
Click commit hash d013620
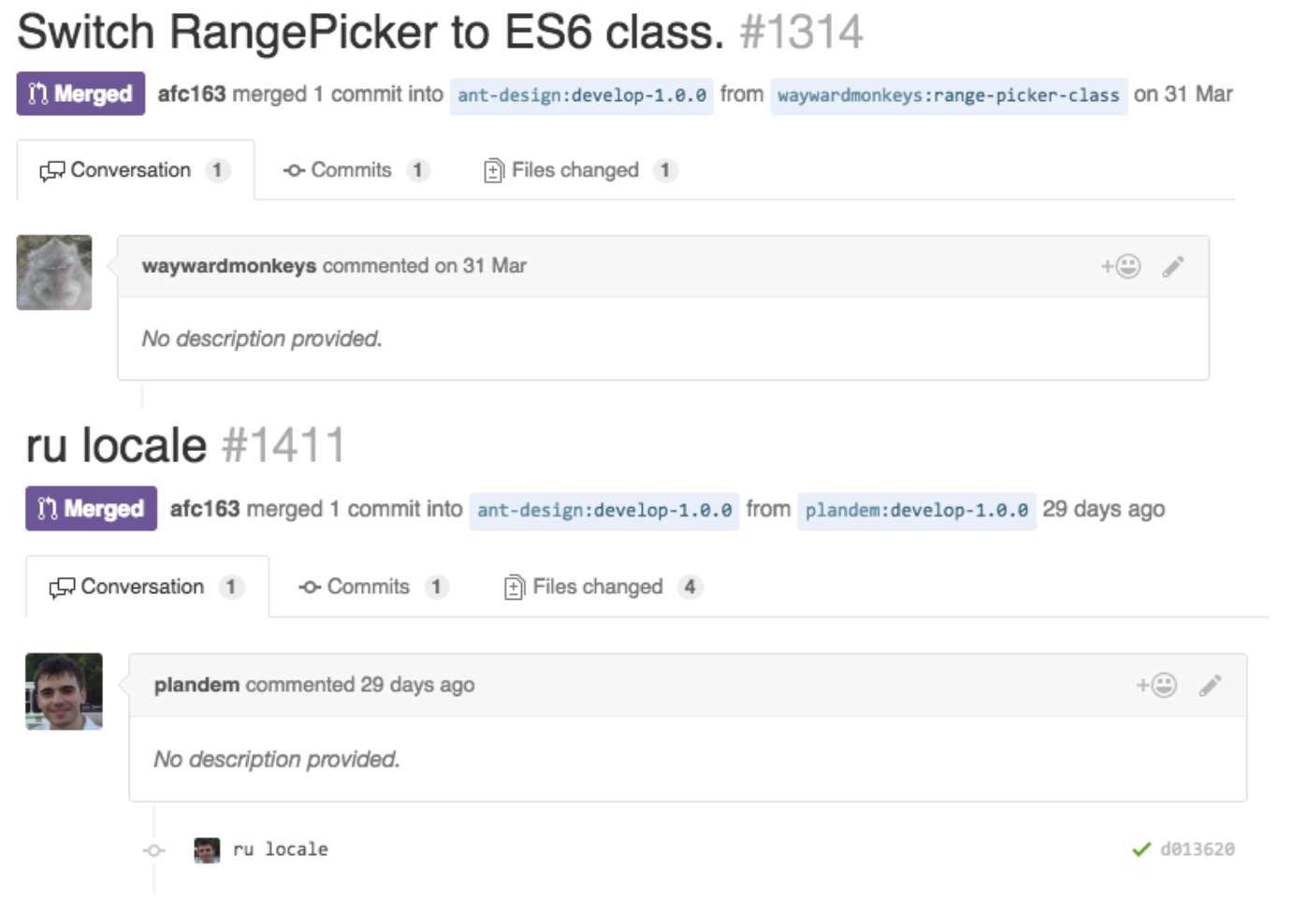(1197, 850)
